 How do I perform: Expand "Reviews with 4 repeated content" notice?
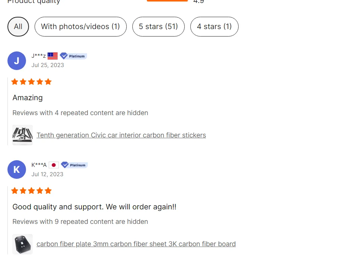[x=80, y=113]
